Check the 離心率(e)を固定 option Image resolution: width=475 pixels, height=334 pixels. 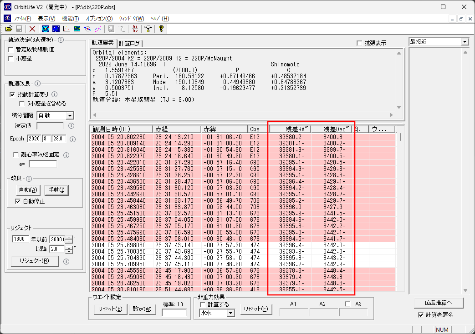(16, 155)
